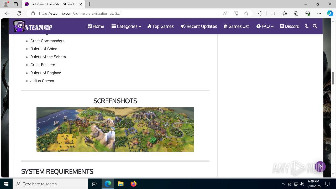The height and width of the screenshot is (189, 336).
Task: Click the scrollbar down arrow
Action: [x=333, y=174]
